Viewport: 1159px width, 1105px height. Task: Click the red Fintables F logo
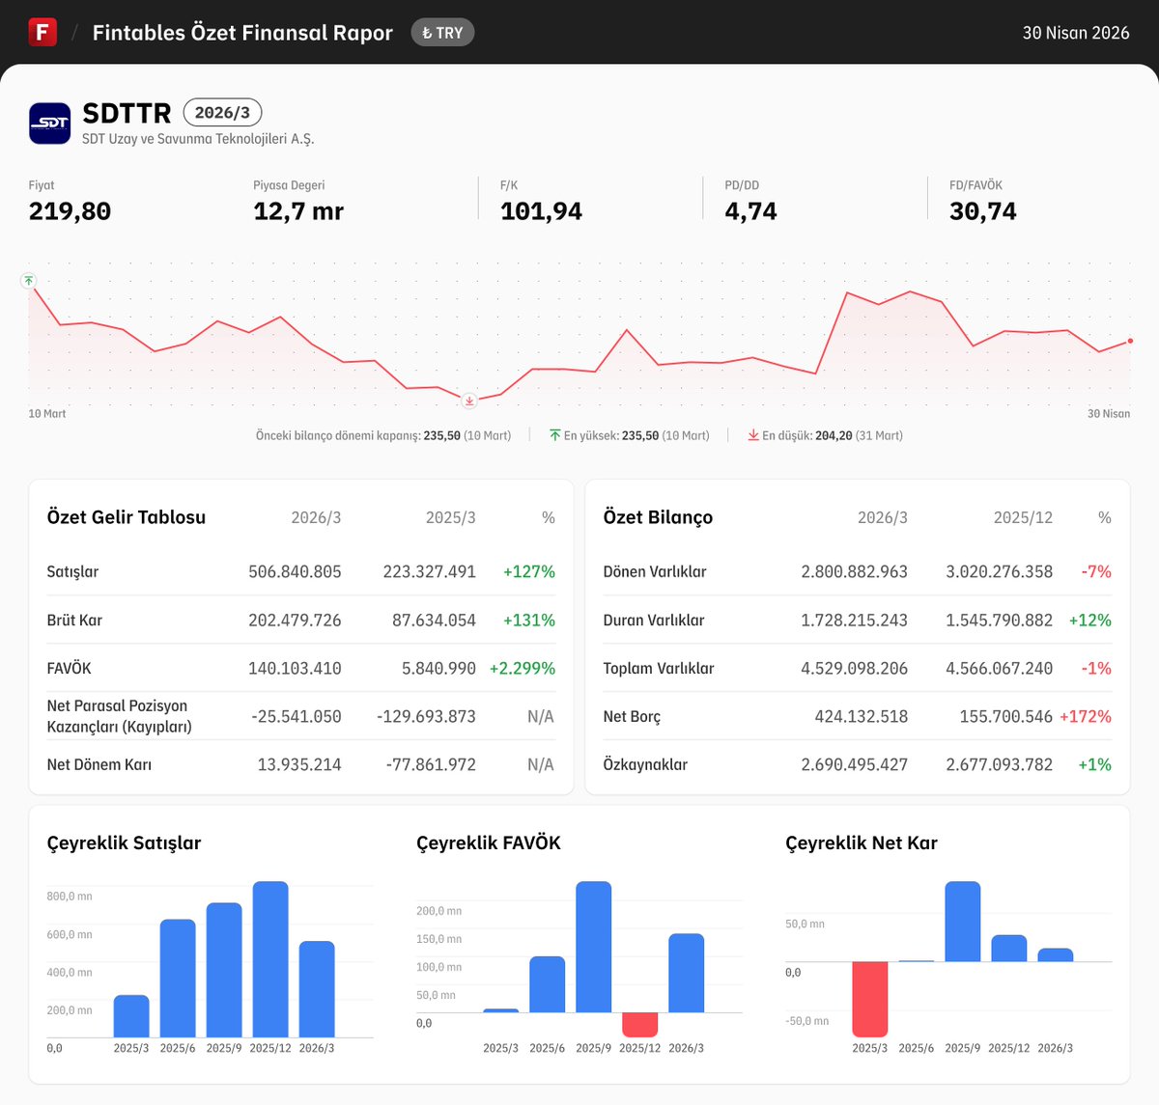42,32
